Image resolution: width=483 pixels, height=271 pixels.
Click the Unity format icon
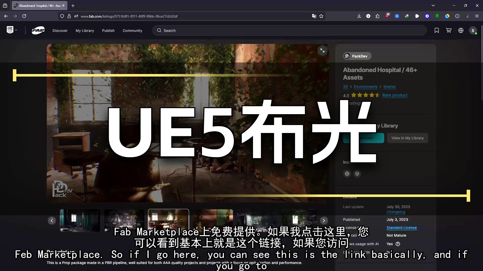coord(357,174)
